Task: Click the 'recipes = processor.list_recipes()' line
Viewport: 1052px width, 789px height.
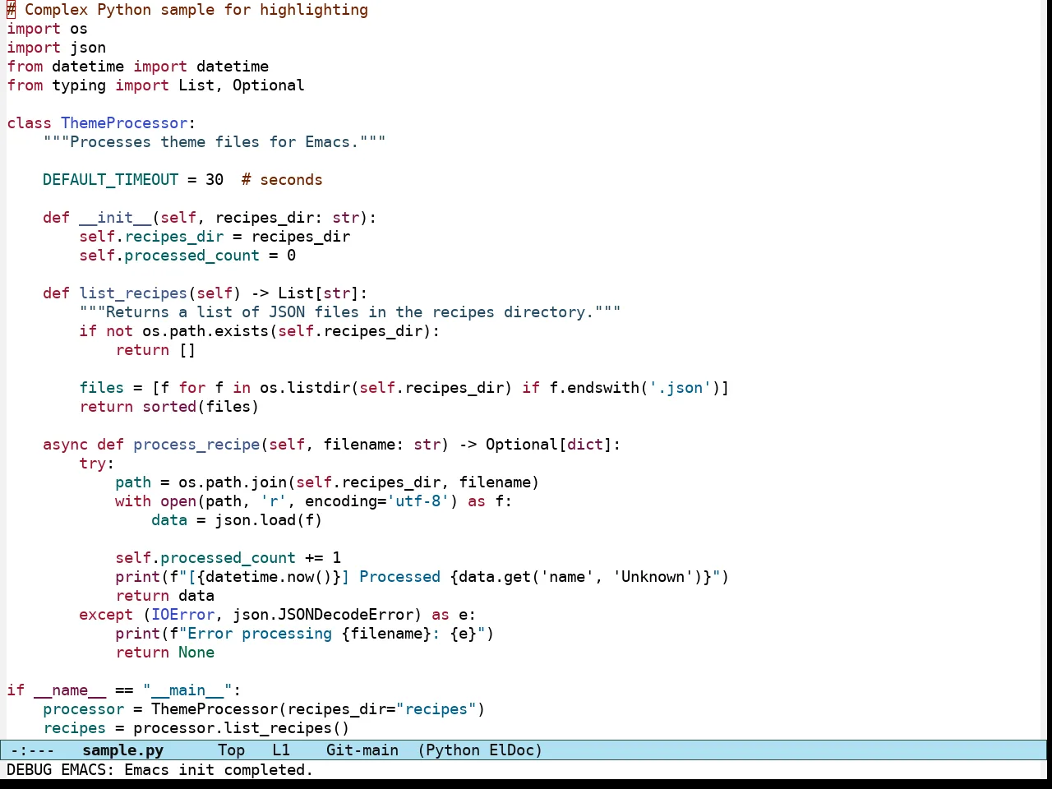Action: (x=196, y=728)
